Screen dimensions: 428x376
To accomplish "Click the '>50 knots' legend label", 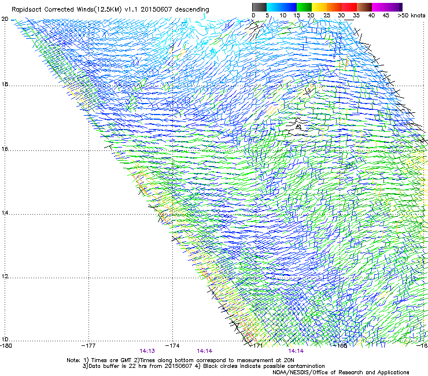I will click(x=411, y=15).
